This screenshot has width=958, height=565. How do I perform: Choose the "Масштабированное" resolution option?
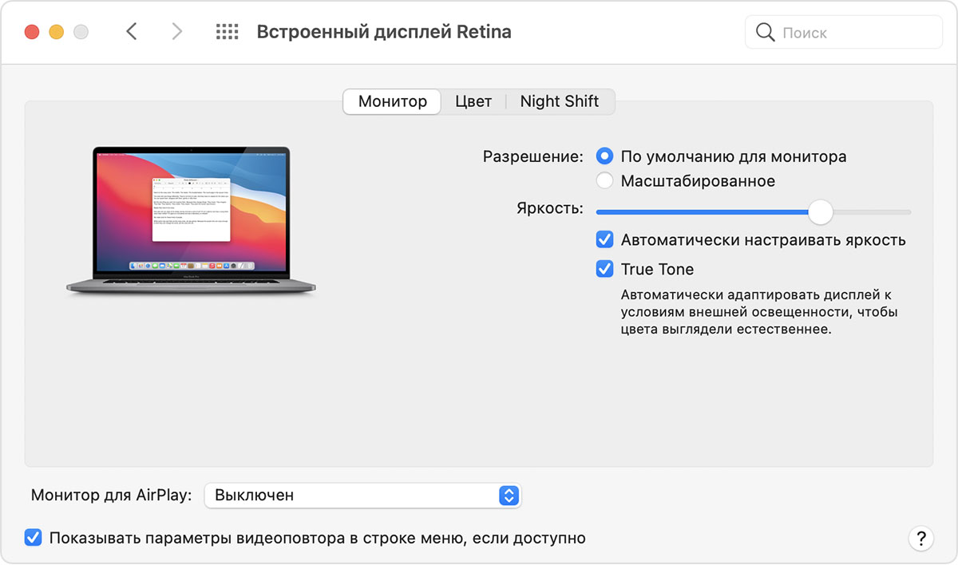point(605,181)
